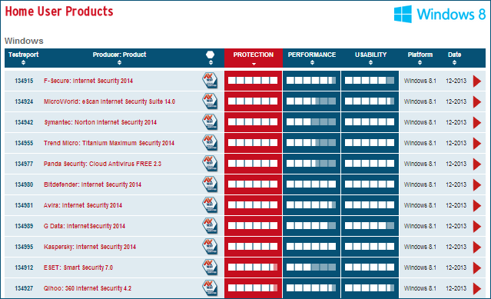Click AV-TEST badge in Trend Micro row
Image resolution: width=491 pixels, height=299 pixels.
click(x=210, y=143)
